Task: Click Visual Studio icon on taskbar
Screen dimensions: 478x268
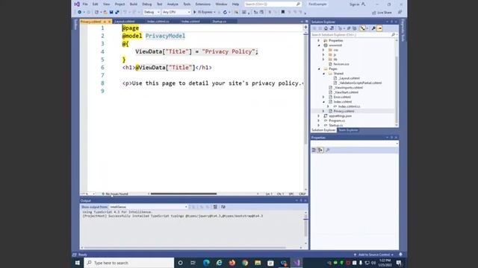Action: (x=297, y=263)
